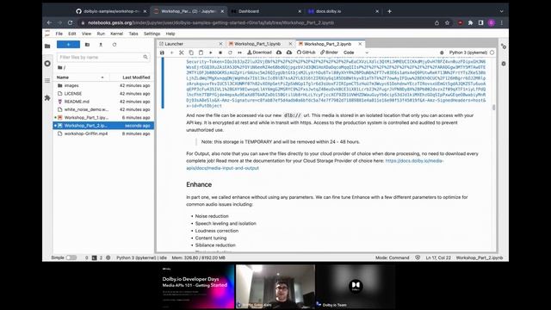This screenshot has width=551, height=310.
Task: Cut the selected cell with scissors icon
Action: tap(182, 53)
